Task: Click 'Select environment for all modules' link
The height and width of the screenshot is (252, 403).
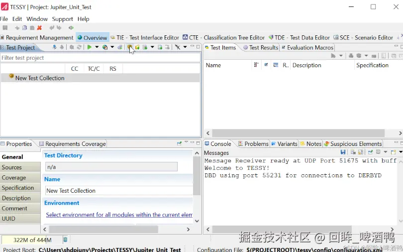Action: (119, 215)
